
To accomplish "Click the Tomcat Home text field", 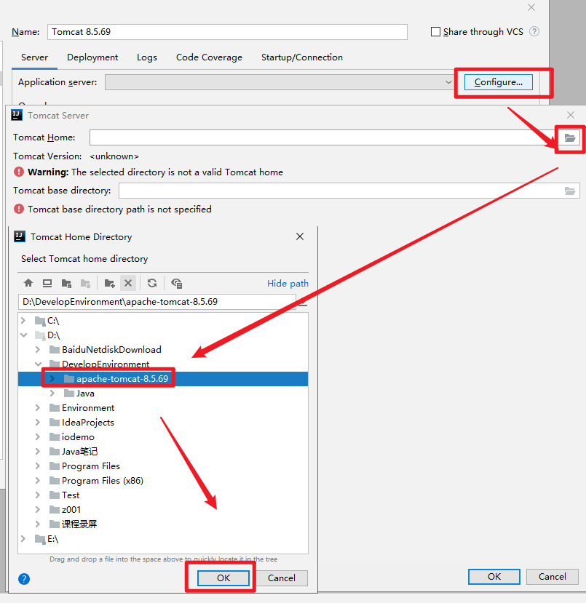I will coord(325,137).
